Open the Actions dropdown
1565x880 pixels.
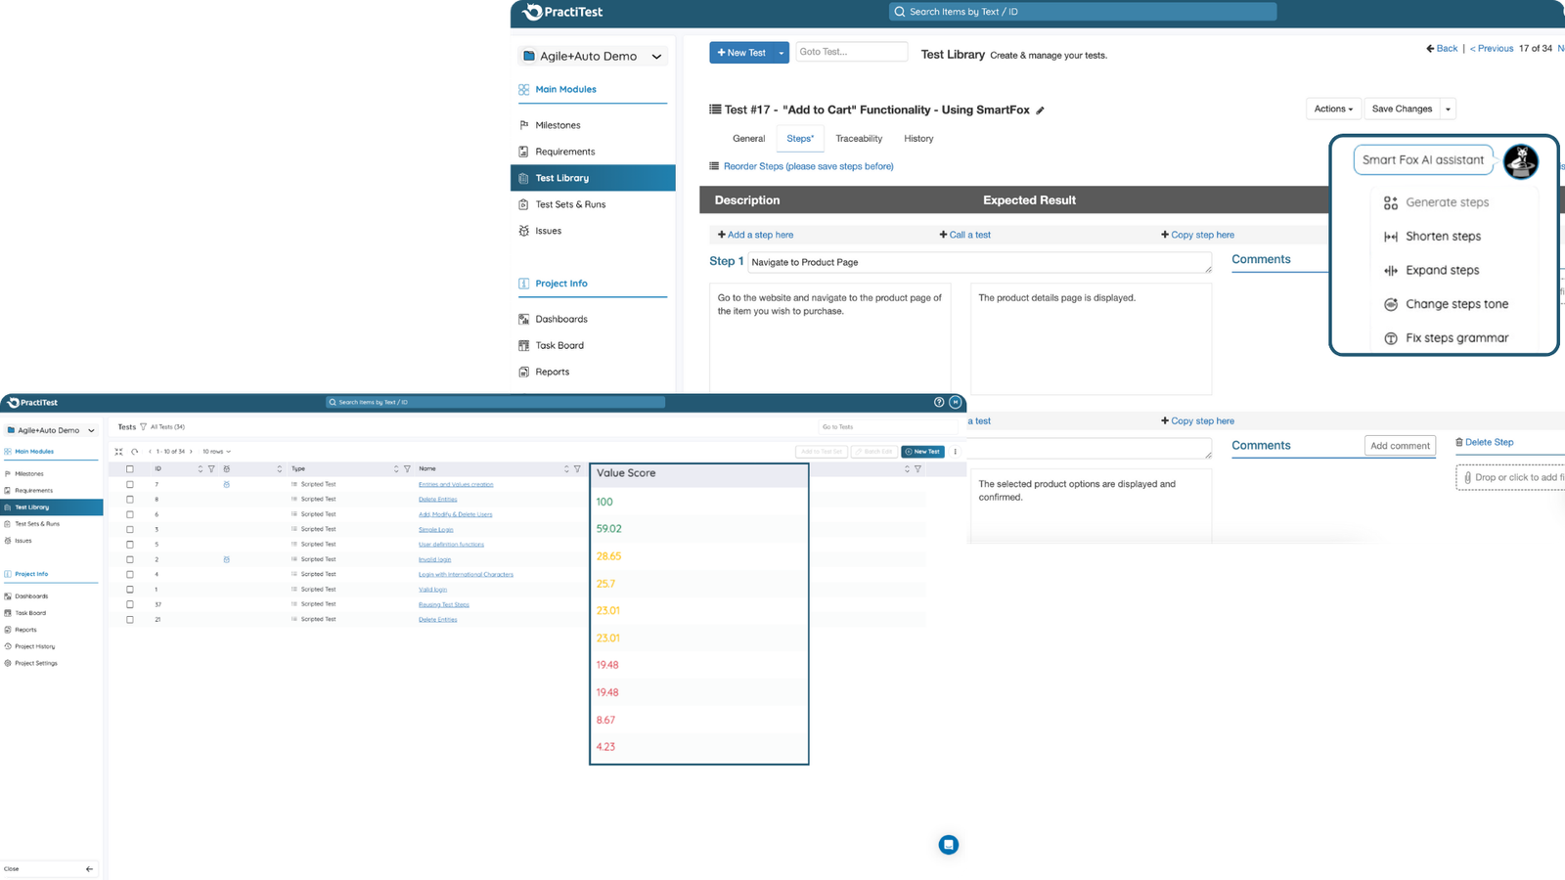tap(1333, 109)
